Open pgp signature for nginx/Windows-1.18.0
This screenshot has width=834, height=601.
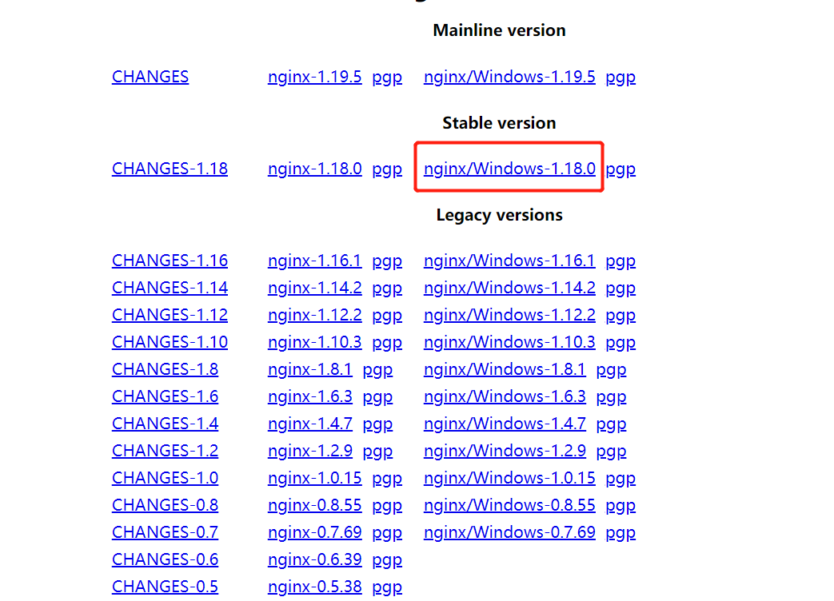[621, 169]
